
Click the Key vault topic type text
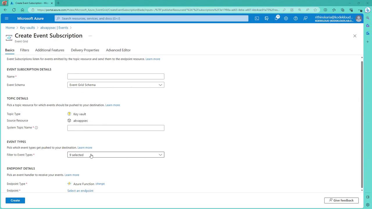80,114
